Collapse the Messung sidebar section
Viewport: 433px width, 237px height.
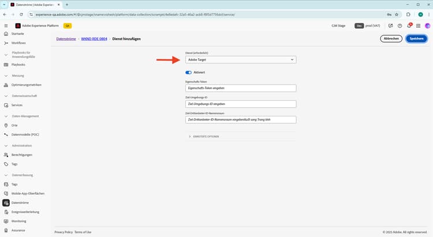[x=6, y=76]
